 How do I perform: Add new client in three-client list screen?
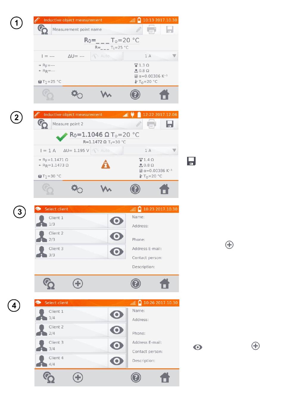point(78,284)
